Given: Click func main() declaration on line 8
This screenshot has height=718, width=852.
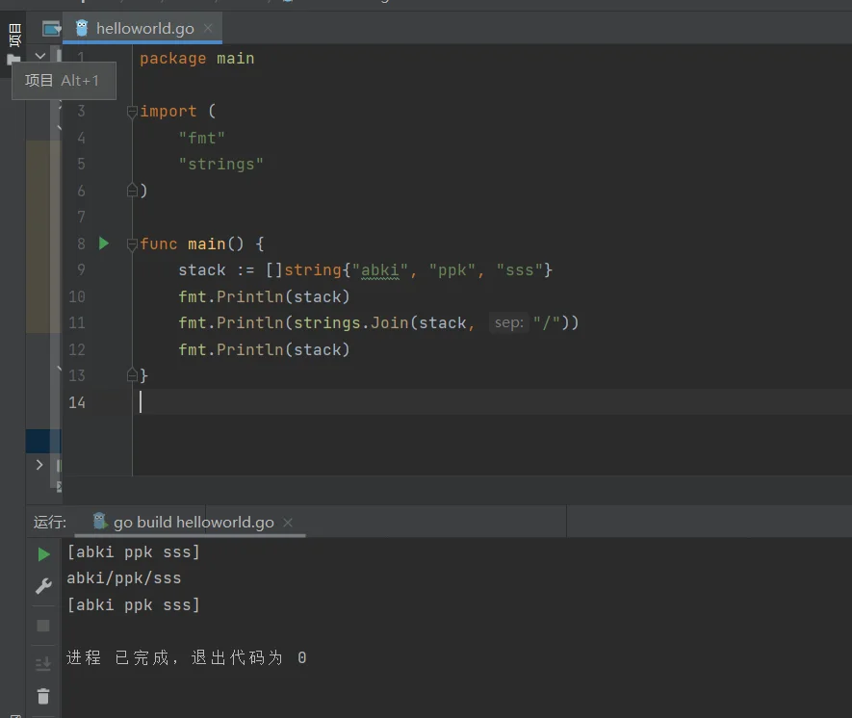Looking at the screenshot, I should click(x=202, y=244).
